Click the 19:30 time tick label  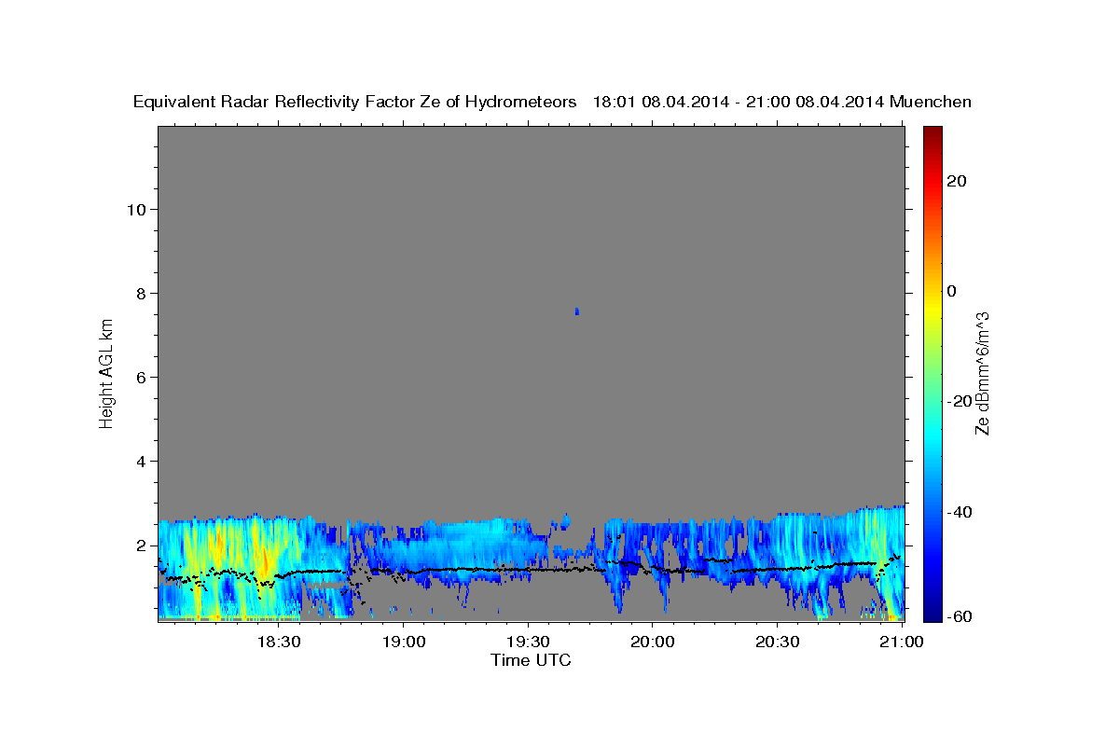tap(528, 642)
